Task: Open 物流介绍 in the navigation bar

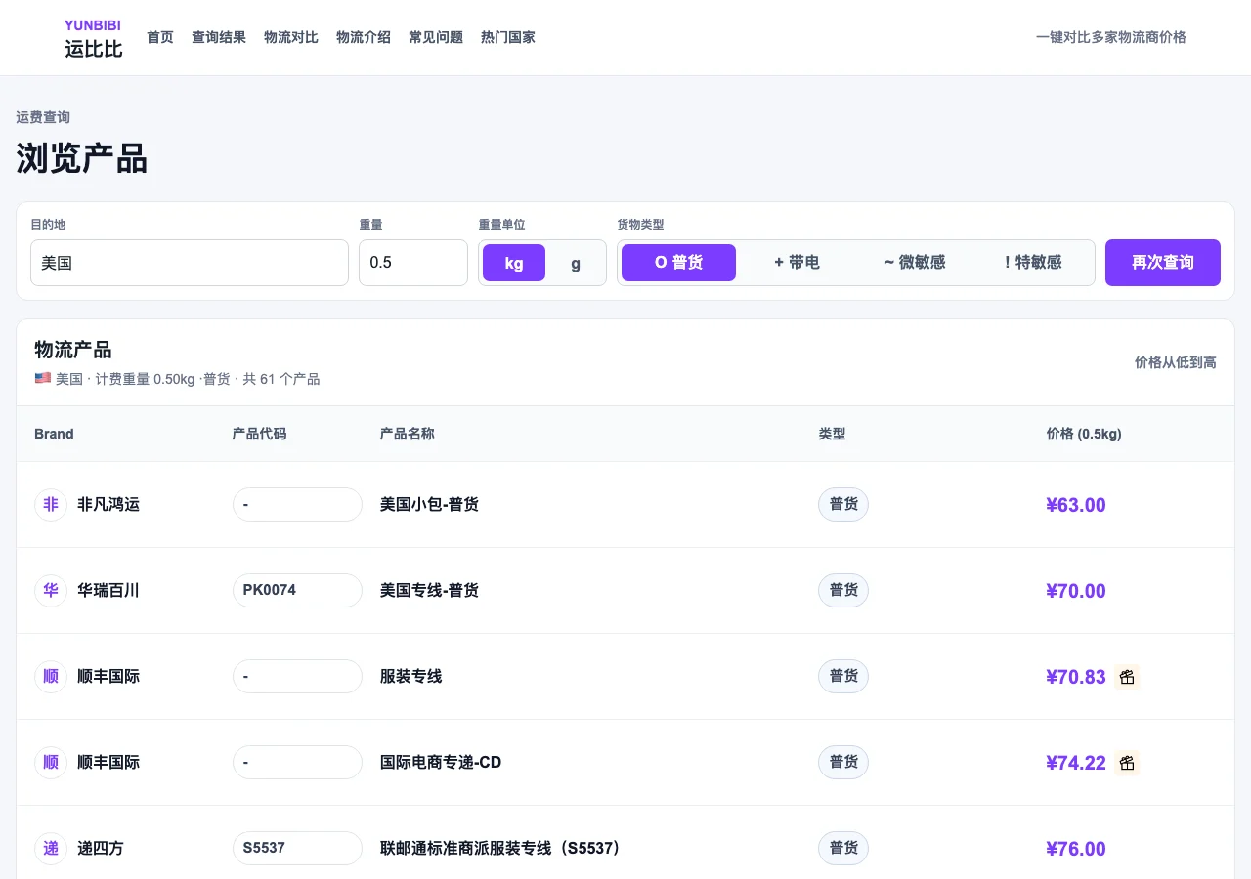Action: (x=364, y=37)
